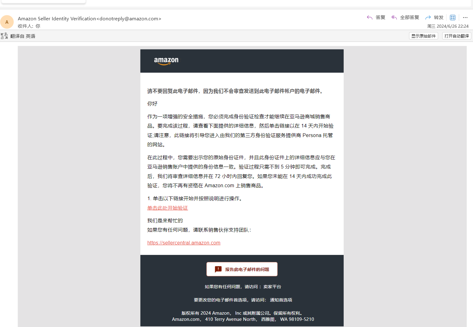
Task: Click the 答复 reply arrow icon
Action: click(370, 18)
